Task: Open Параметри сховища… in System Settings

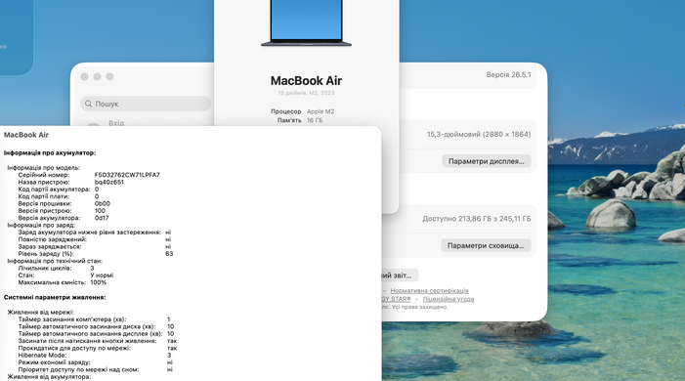Action: 486,245
